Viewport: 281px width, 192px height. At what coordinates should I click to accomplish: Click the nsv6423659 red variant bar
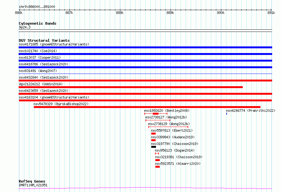tap(145, 94)
